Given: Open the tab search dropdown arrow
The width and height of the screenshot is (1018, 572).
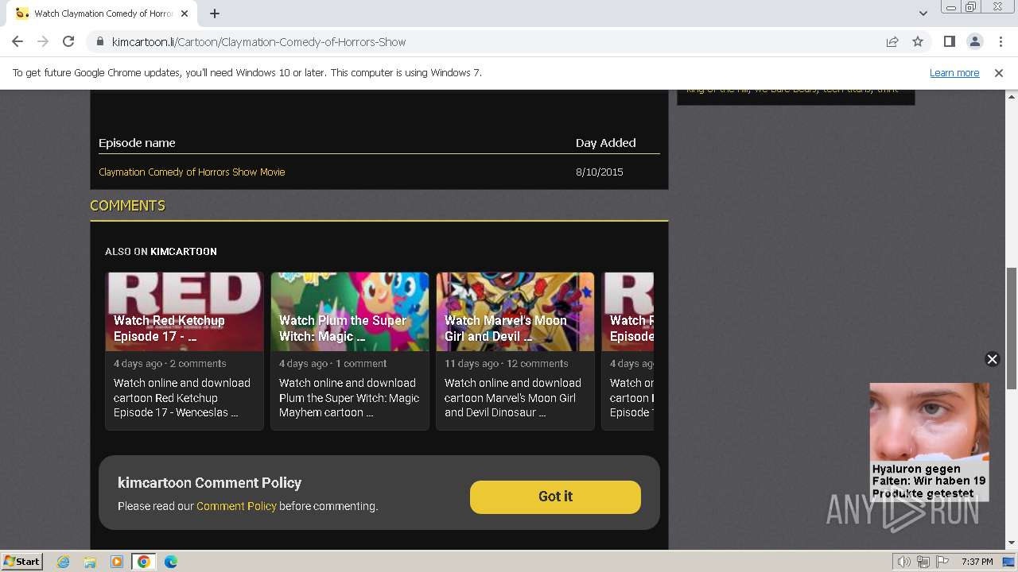Looking at the screenshot, I should pos(923,14).
